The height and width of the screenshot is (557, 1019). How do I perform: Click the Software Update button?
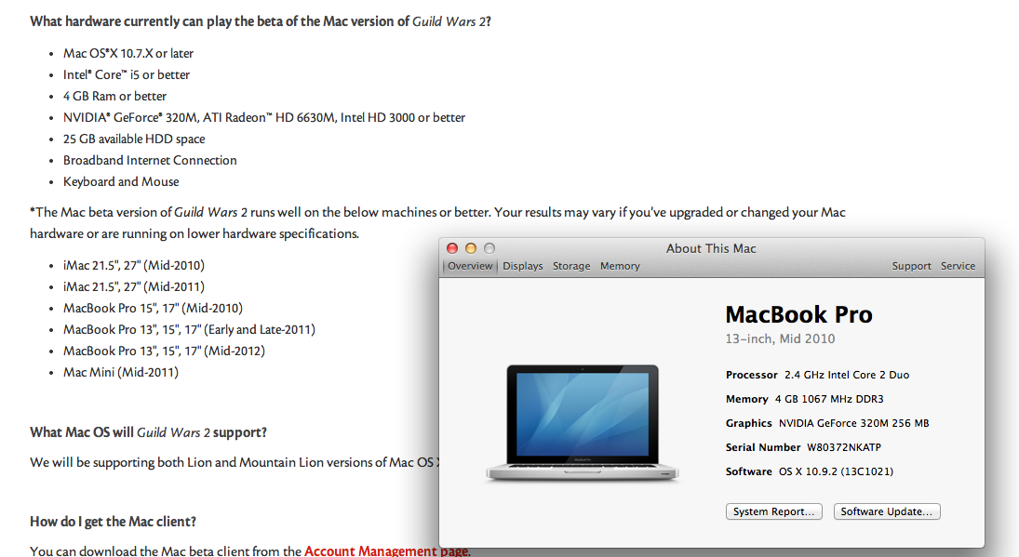(887, 511)
